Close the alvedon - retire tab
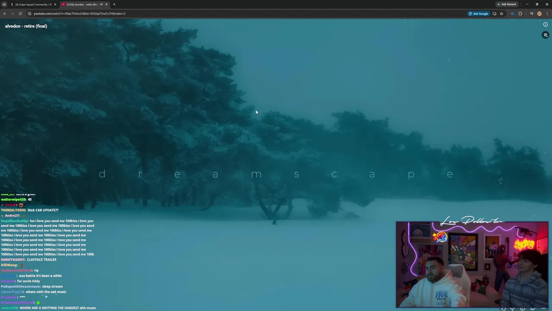 [x=107, y=4]
